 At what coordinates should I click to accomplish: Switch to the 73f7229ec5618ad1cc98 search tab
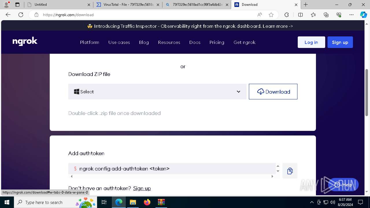[x=197, y=5]
